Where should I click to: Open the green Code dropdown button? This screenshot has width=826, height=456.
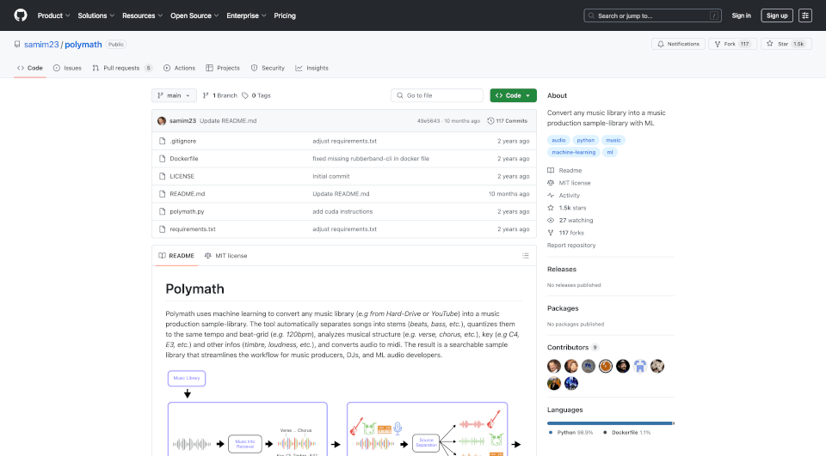click(513, 95)
